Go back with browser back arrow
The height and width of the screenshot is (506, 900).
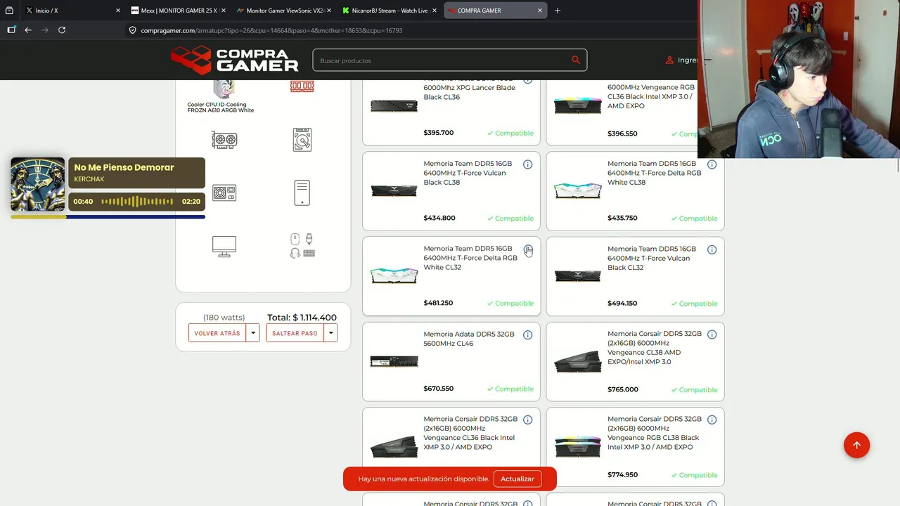pos(28,30)
